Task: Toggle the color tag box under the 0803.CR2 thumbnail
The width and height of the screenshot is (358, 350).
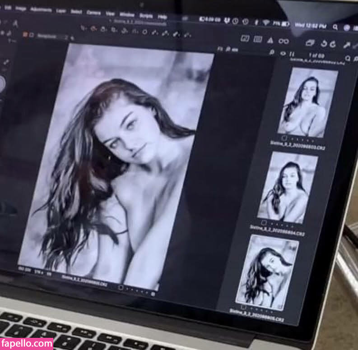Action: pos(284,138)
